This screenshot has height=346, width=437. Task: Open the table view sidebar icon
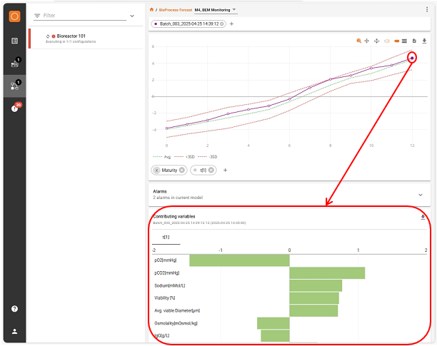[14, 41]
